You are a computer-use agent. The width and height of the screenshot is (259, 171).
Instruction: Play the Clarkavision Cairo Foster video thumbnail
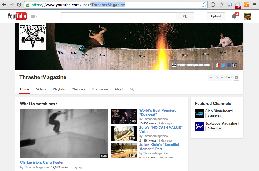pyautogui.click(x=64, y=134)
